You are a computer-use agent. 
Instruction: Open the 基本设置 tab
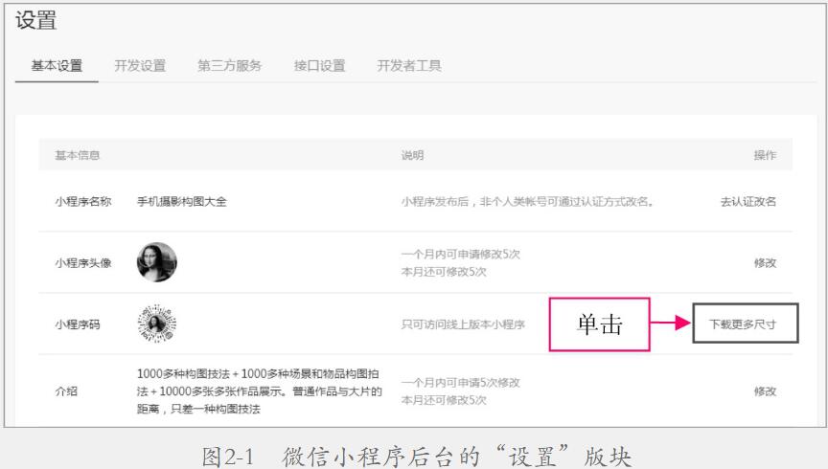point(57,66)
